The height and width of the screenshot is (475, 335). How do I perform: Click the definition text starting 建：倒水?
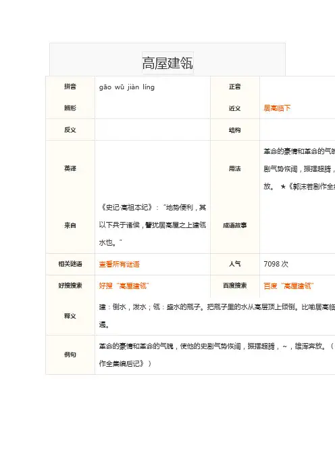(x=217, y=316)
